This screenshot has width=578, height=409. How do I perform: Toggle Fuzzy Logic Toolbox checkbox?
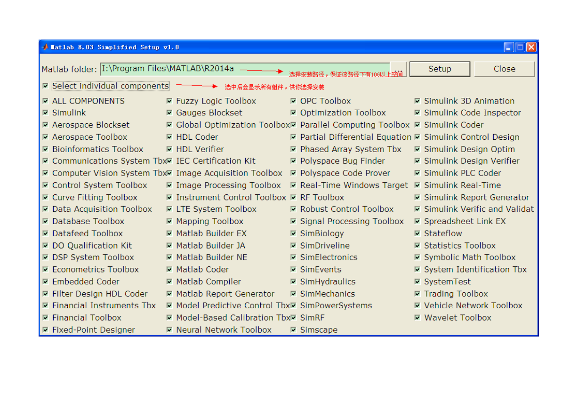click(169, 101)
